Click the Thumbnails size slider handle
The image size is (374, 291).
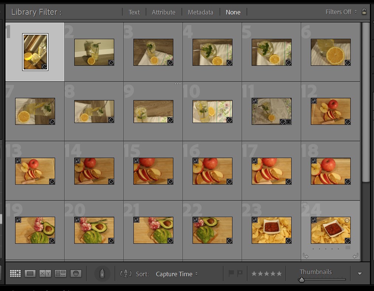point(302,280)
